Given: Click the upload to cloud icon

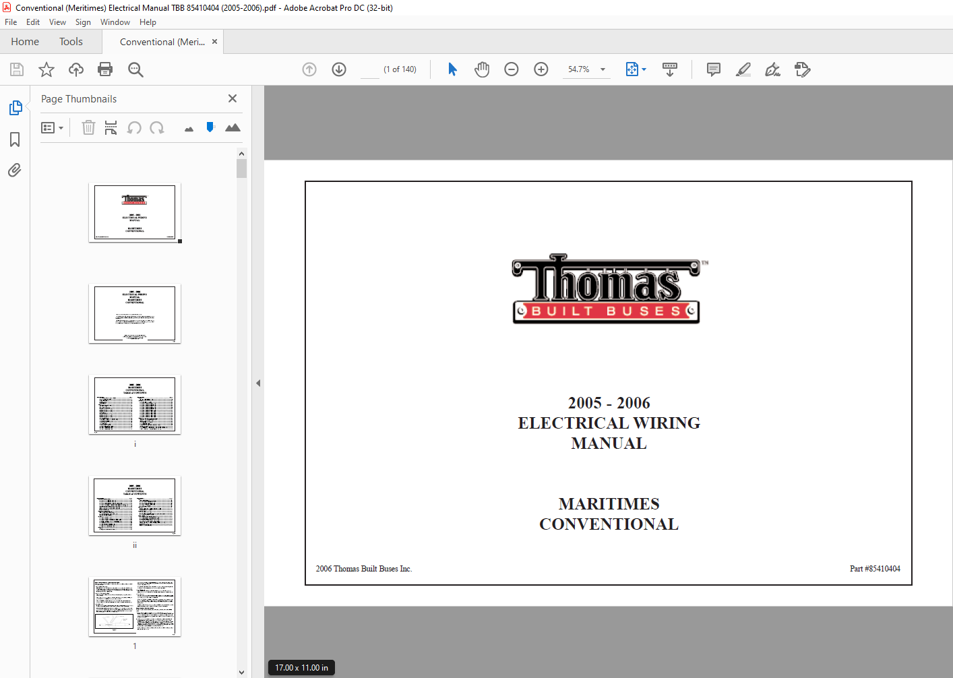Looking at the screenshot, I should (x=76, y=69).
